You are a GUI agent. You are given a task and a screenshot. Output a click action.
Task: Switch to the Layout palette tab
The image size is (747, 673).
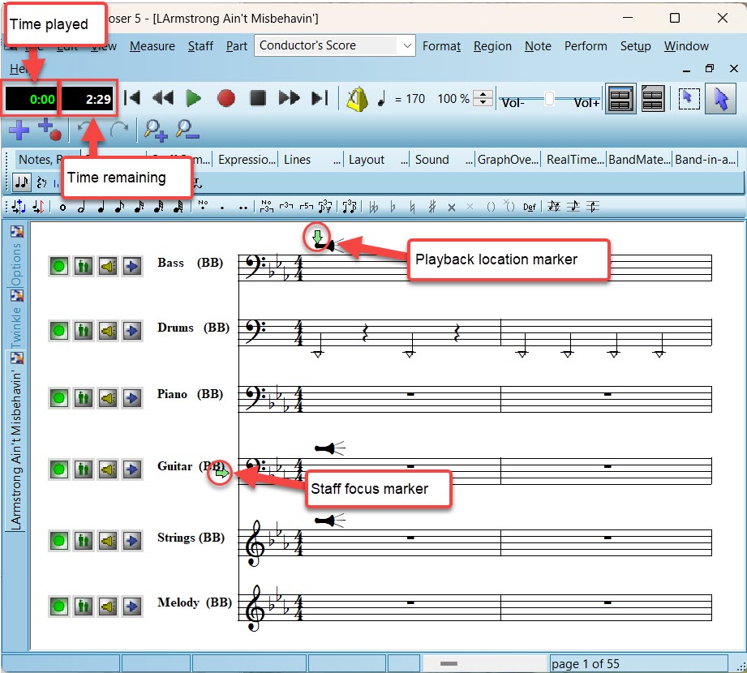pyautogui.click(x=366, y=160)
